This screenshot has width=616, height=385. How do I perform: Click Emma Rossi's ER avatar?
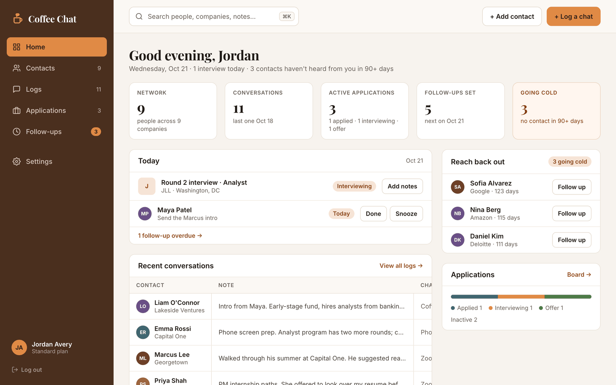tap(143, 332)
